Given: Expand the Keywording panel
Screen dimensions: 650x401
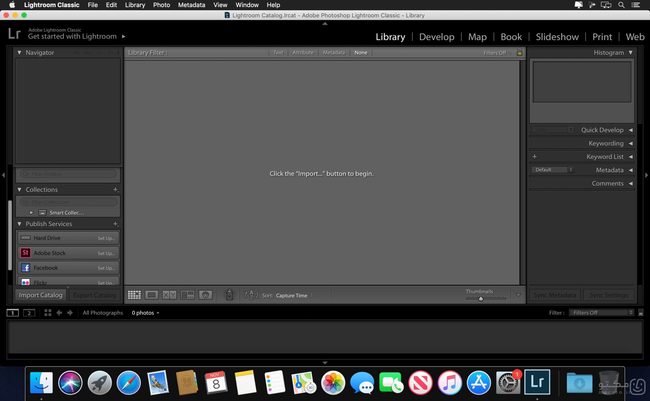Looking at the screenshot, I should coord(630,143).
